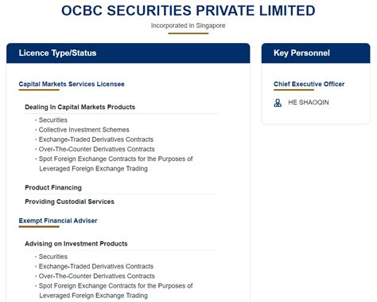Open the Exempt Financial Adviser heading
377x302 pixels.
pos(58,221)
